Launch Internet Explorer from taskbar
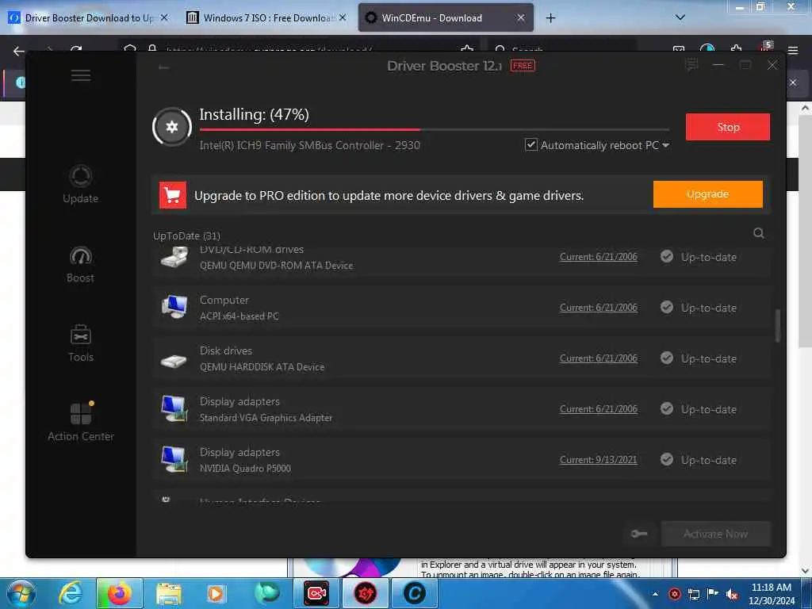 [x=70, y=593]
